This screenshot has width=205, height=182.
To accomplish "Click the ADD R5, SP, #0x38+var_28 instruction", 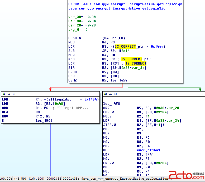I will 141,108.
